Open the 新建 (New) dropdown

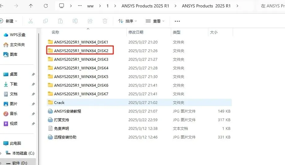(x=9, y=21)
